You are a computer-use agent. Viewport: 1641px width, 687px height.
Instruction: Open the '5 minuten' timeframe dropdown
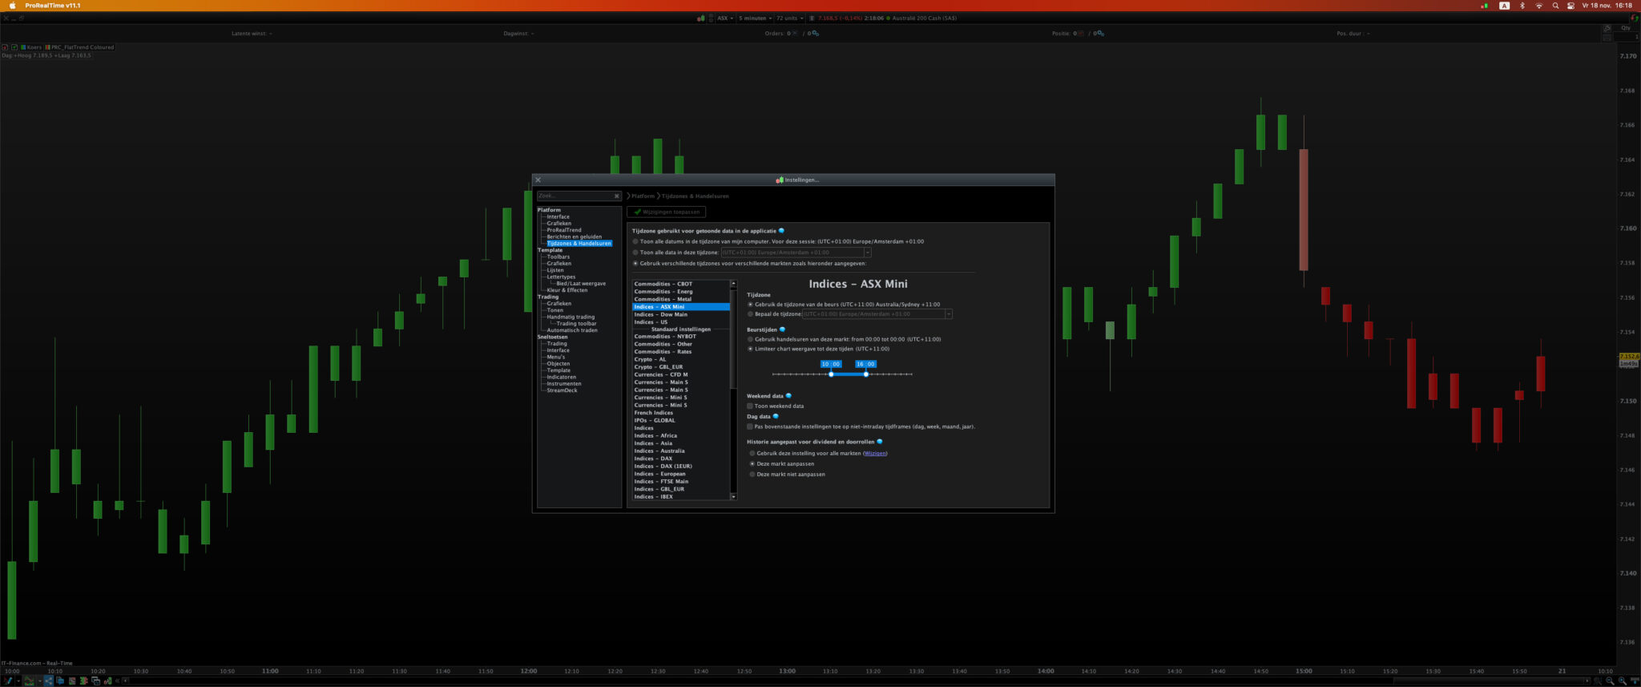(x=755, y=18)
